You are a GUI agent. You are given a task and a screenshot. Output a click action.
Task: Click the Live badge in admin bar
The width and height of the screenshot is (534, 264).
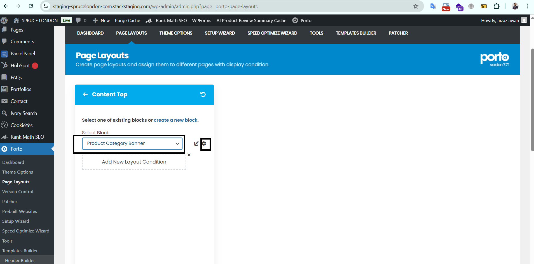(66, 20)
